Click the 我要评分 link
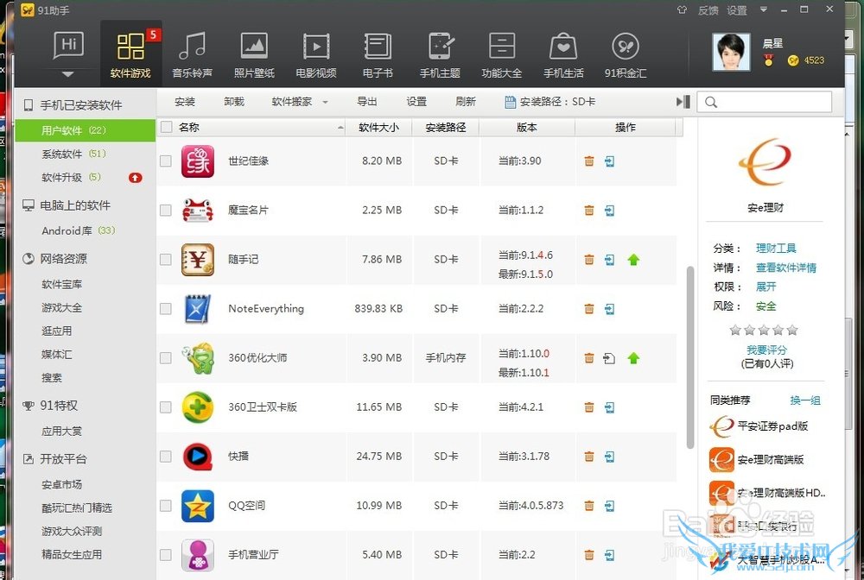Screen dimensions: 864x580 (x=766, y=350)
